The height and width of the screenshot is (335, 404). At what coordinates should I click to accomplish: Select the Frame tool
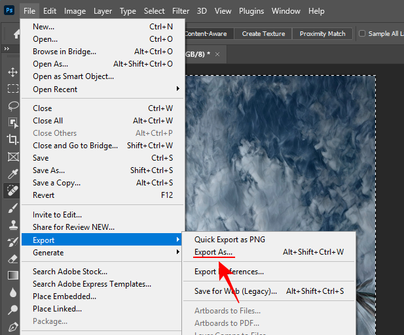(13, 157)
